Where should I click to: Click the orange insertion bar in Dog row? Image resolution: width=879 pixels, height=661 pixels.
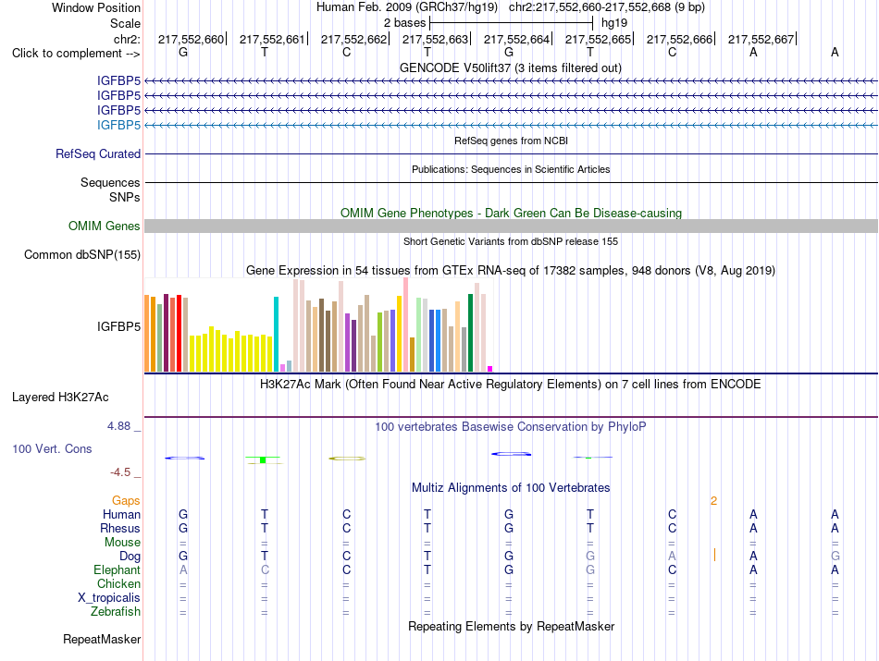714,555
